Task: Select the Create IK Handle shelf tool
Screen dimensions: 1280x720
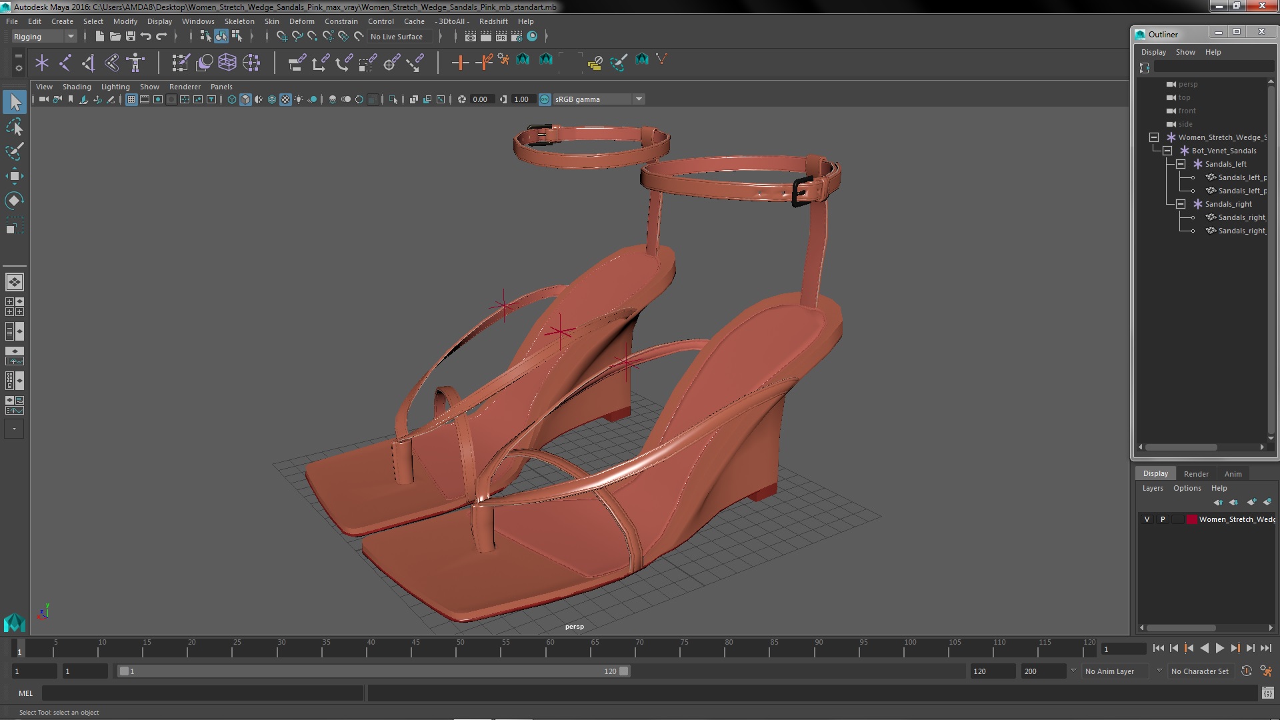Action: click(x=89, y=63)
